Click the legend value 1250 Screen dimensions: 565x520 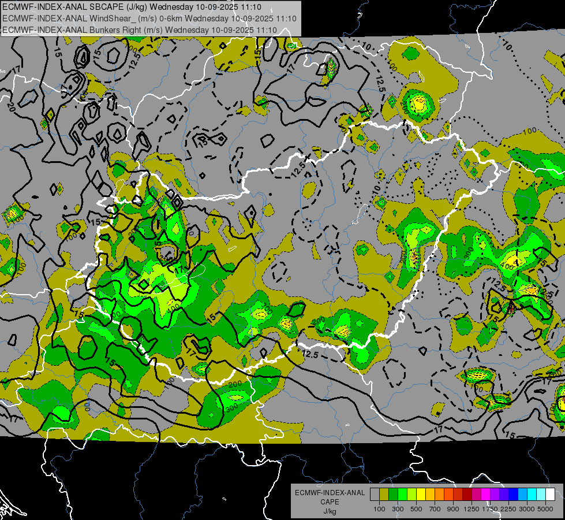[x=472, y=509]
